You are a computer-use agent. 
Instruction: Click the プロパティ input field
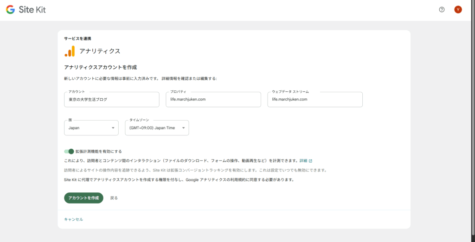click(x=213, y=99)
